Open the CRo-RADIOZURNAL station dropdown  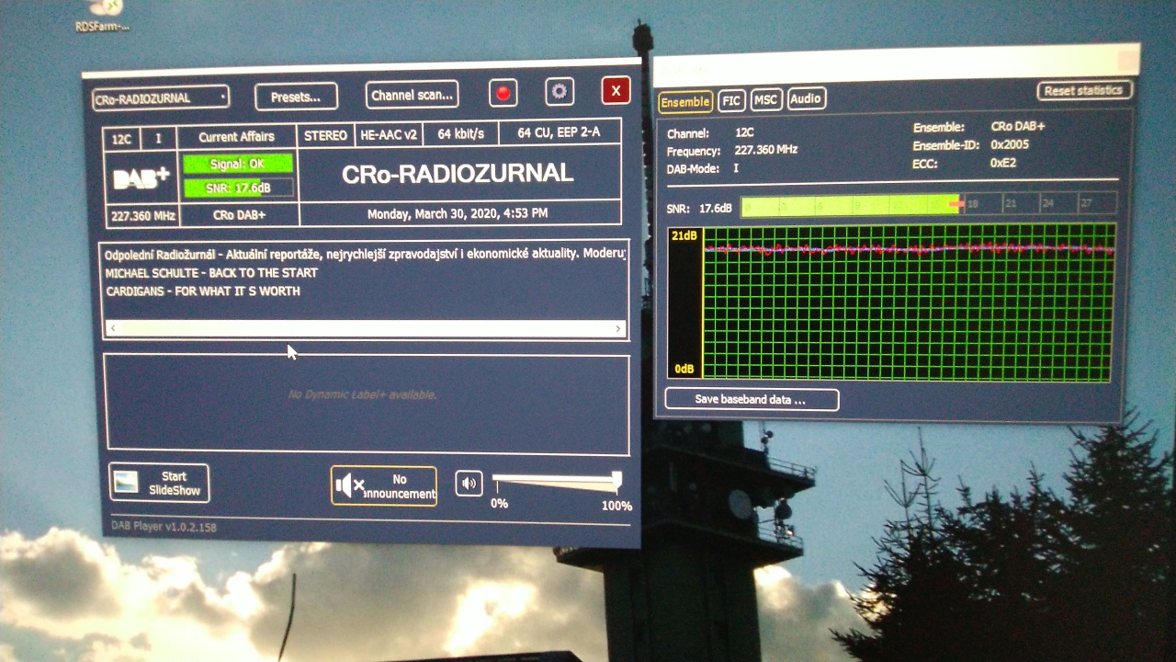pyautogui.click(x=161, y=97)
